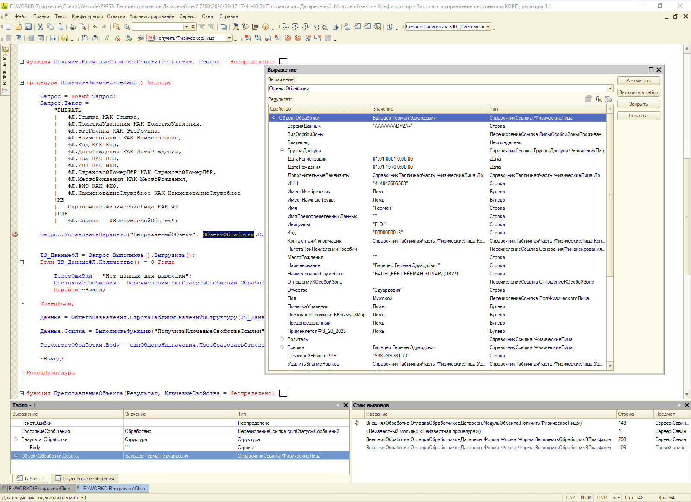Expand the ПолучитьКлючевыеСвойстваСсылки function fold marker

(x=22, y=62)
